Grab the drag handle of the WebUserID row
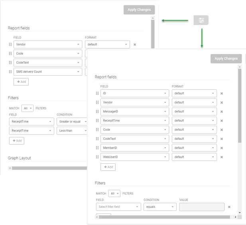246x225 pixels. click(x=97, y=157)
